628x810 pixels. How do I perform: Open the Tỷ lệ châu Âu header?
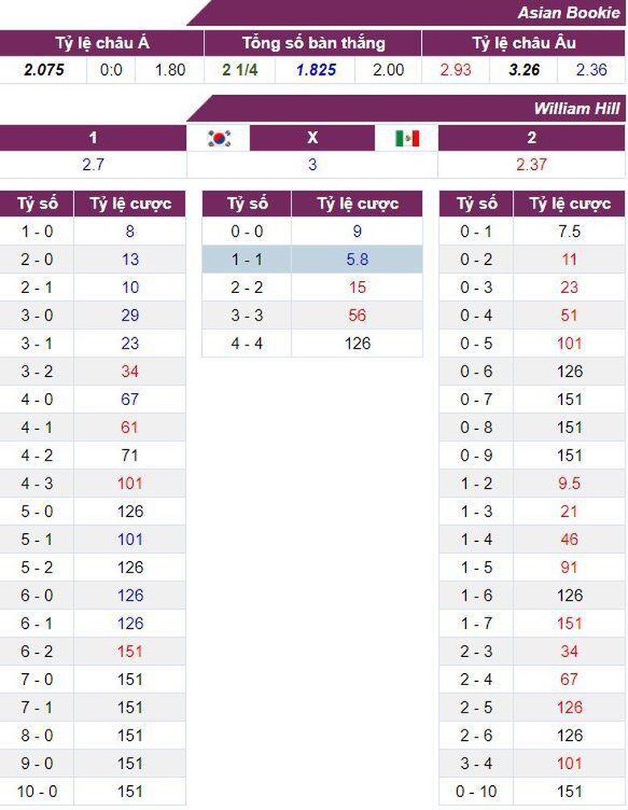click(523, 43)
